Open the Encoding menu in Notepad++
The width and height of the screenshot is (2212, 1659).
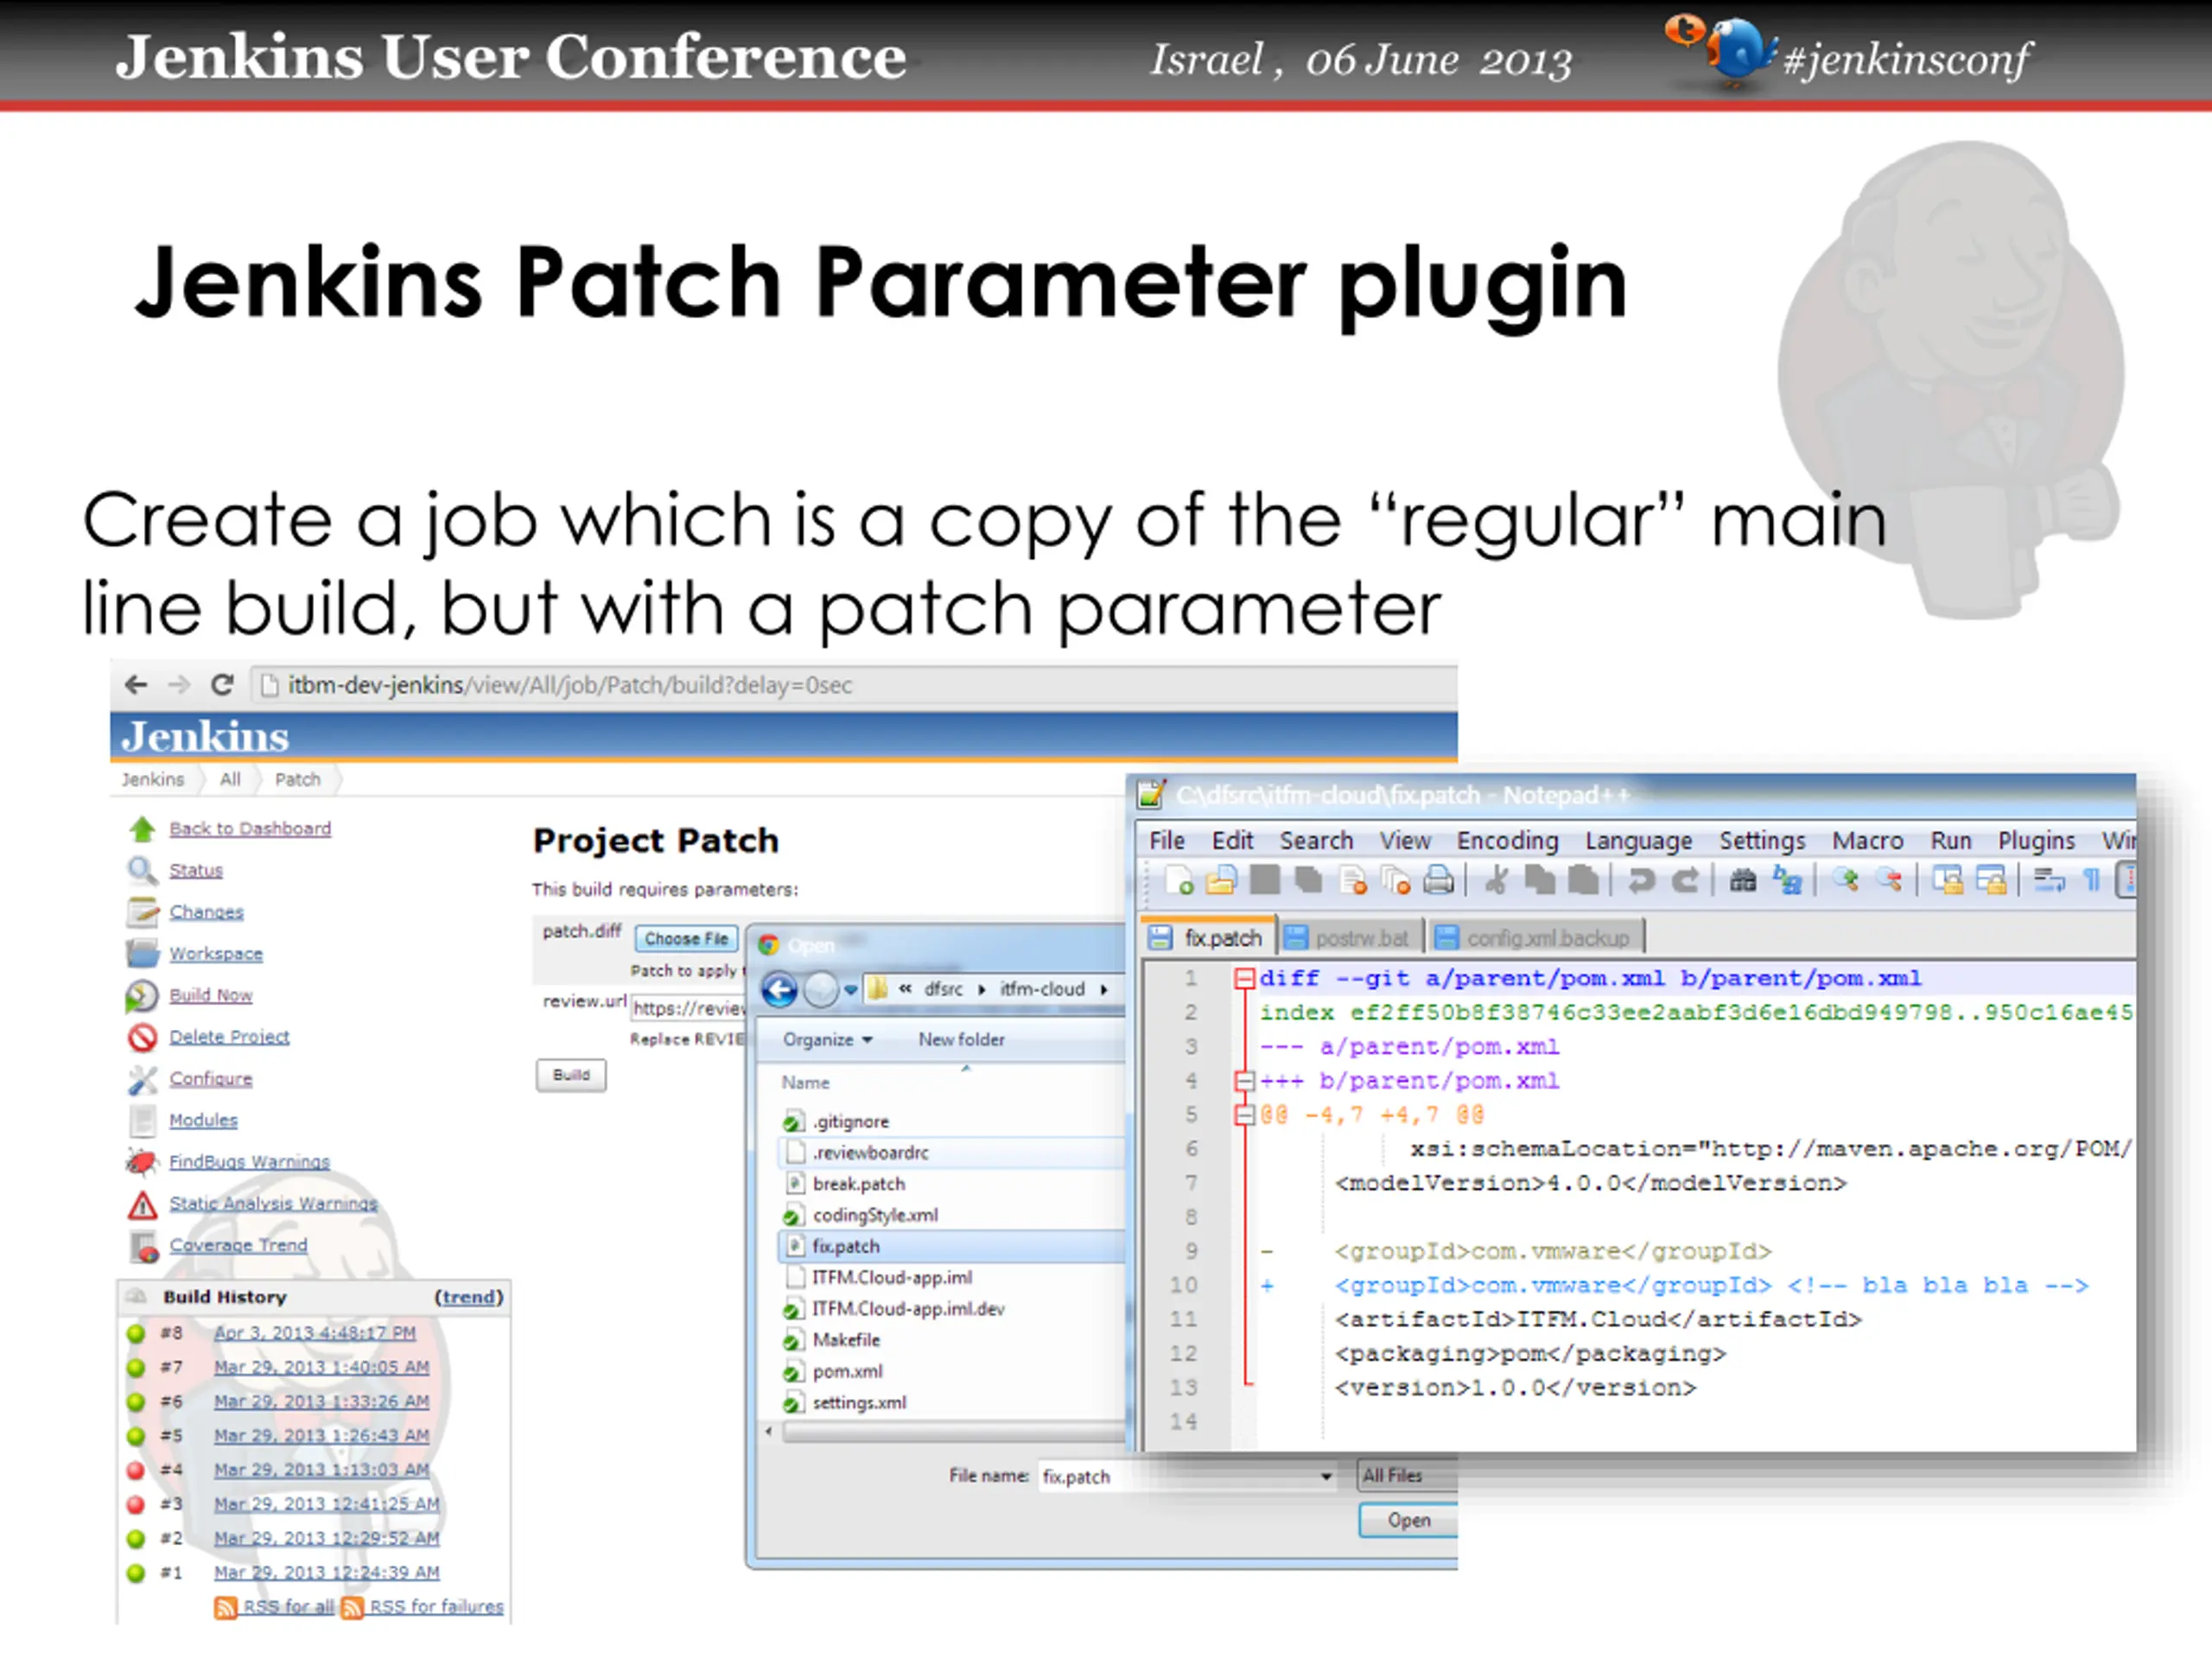[x=1507, y=841]
